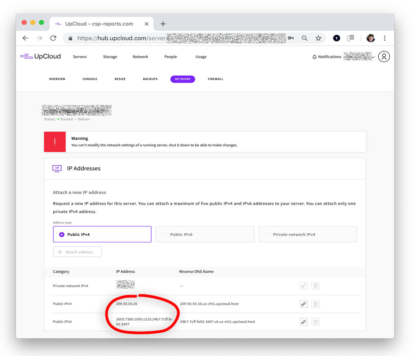Viewport: 415px width, 356px height.
Task: Open the Chrome profile avatar
Action: 371,38
